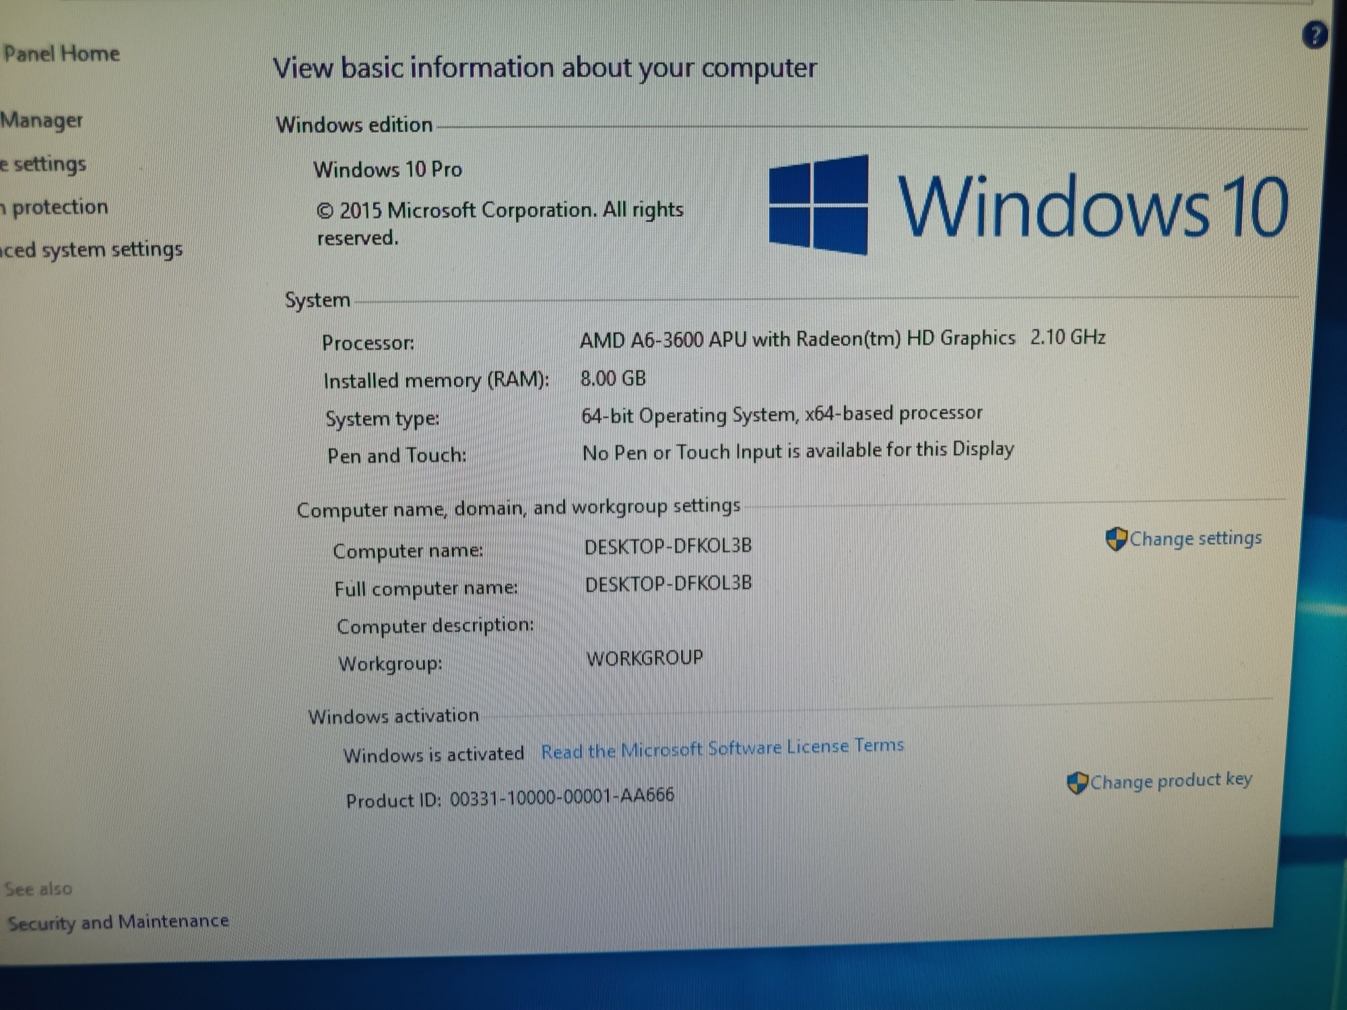This screenshot has height=1010, width=1347.
Task: Click the No Pen or Touch Input text
Action: coord(798,451)
